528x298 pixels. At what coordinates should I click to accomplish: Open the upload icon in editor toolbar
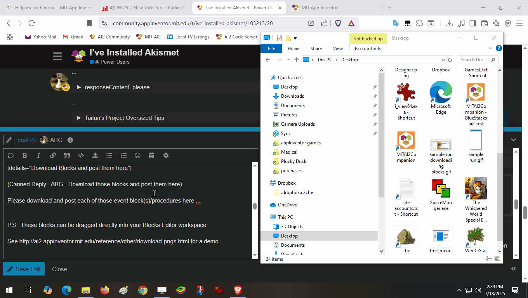click(x=95, y=156)
